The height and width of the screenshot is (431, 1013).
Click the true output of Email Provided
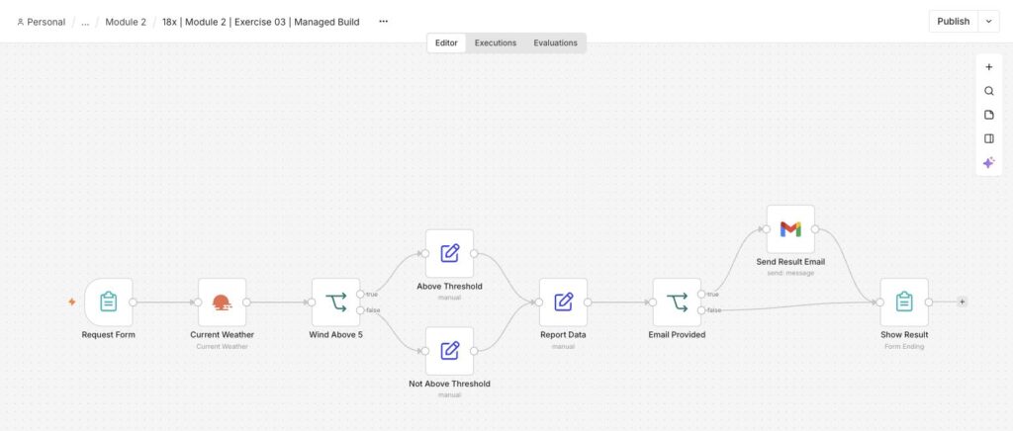click(701, 295)
